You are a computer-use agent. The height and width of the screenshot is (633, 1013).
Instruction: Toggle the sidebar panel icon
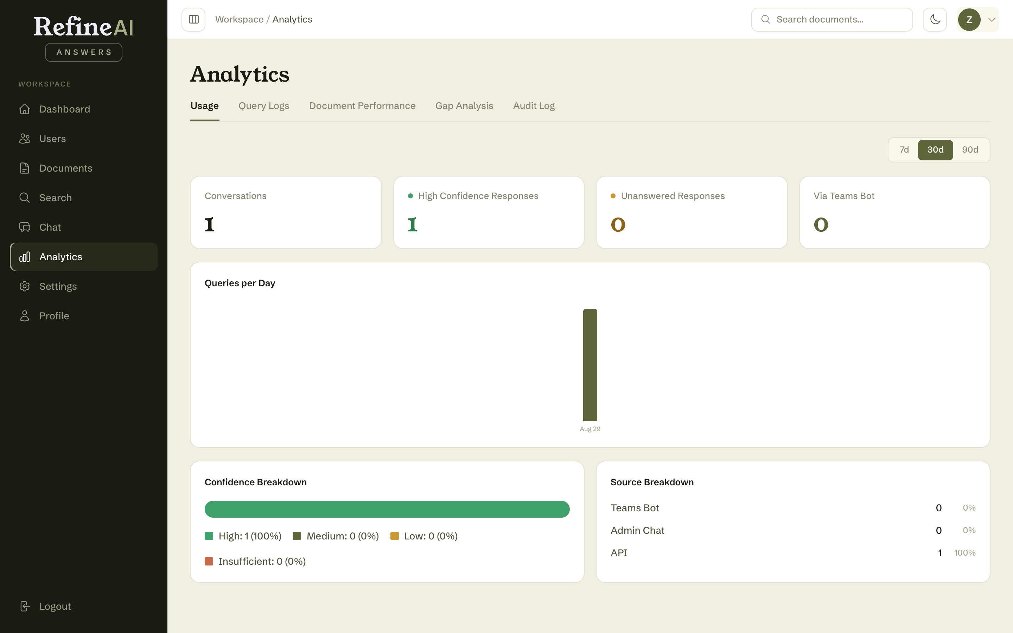click(193, 20)
